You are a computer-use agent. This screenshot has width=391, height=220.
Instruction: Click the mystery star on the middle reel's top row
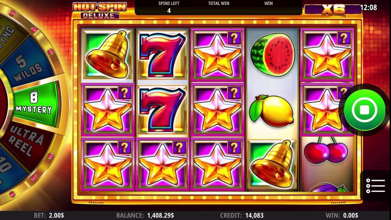click(217, 54)
